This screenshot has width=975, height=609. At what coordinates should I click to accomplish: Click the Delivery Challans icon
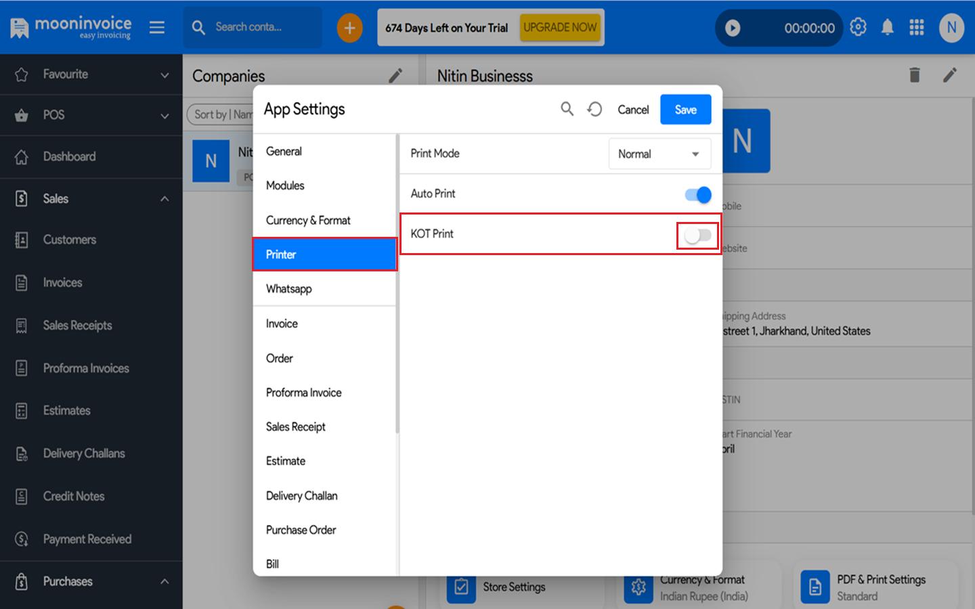22,453
